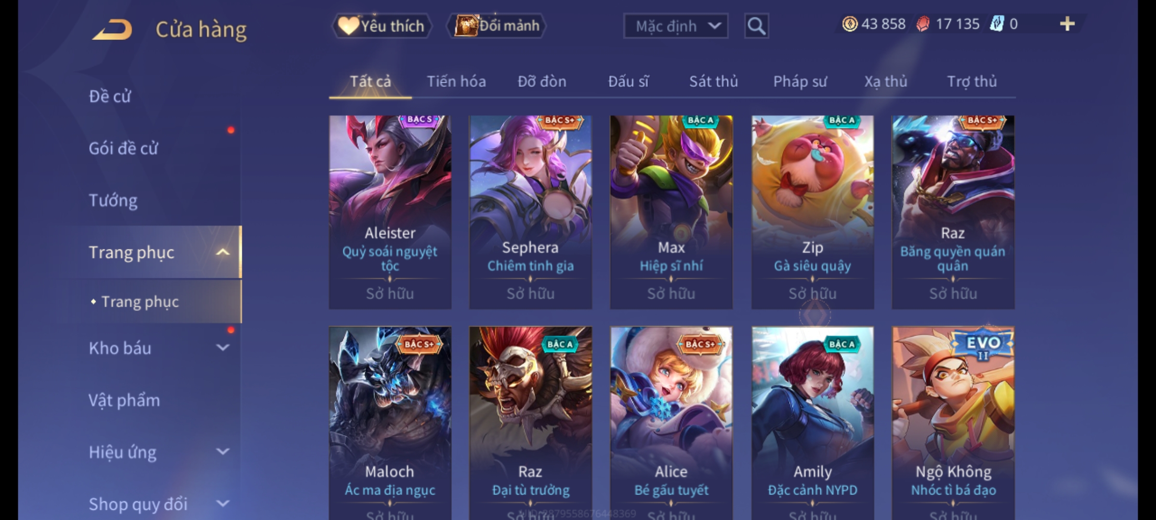This screenshot has width=1156, height=520.
Task: Open the Mặc định sort dropdown
Action: point(676,26)
